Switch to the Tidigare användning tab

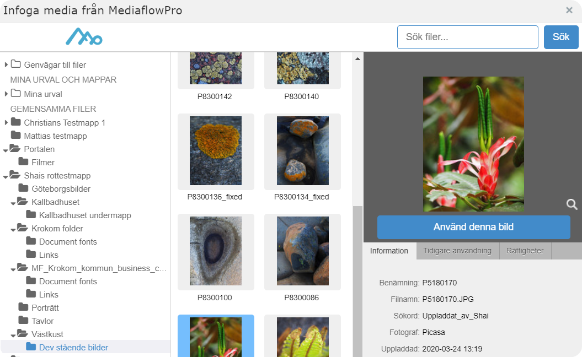[457, 251]
